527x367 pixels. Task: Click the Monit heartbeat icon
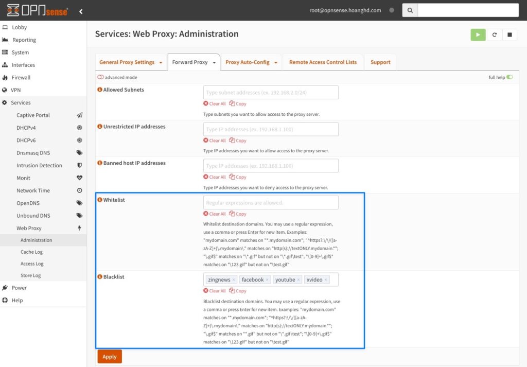click(x=79, y=178)
